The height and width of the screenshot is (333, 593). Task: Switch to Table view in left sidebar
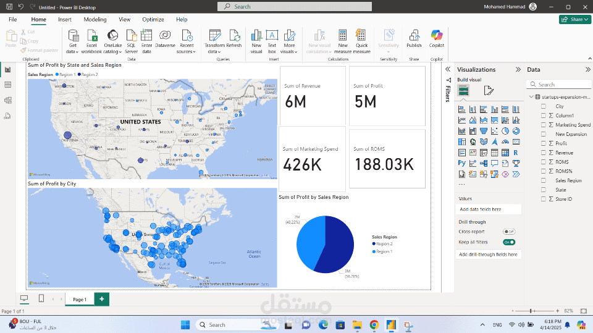coord(7,85)
